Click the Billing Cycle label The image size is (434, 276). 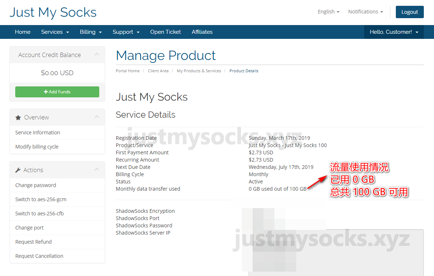[x=129, y=174]
